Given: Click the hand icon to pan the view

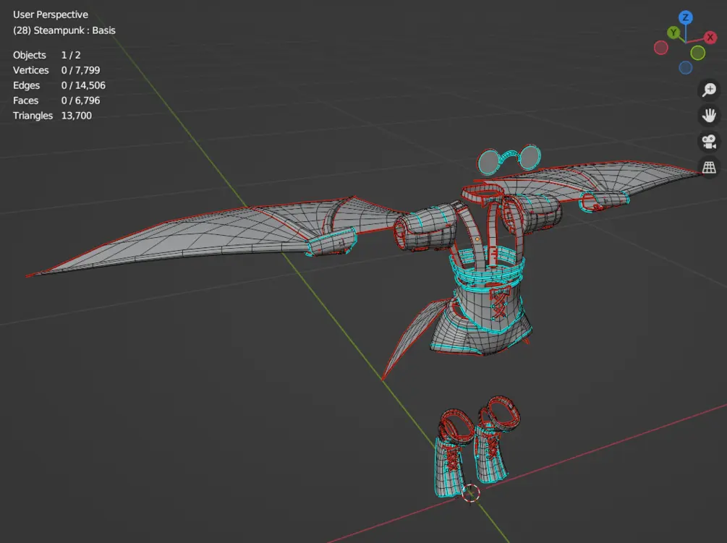Looking at the screenshot, I should pos(709,116).
